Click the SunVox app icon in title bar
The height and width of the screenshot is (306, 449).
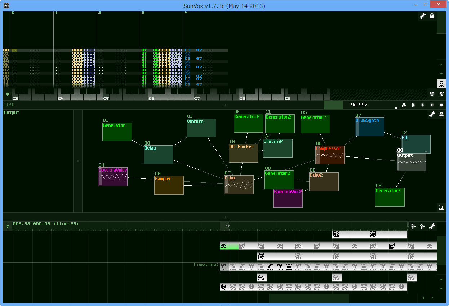tap(6, 5)
